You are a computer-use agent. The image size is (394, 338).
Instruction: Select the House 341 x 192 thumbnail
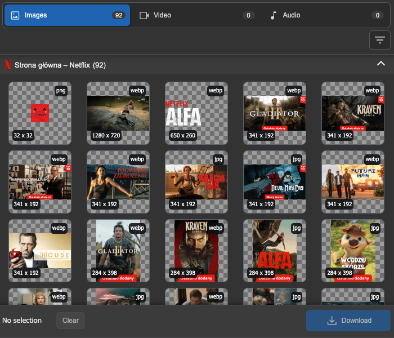[x=40, y=251]
